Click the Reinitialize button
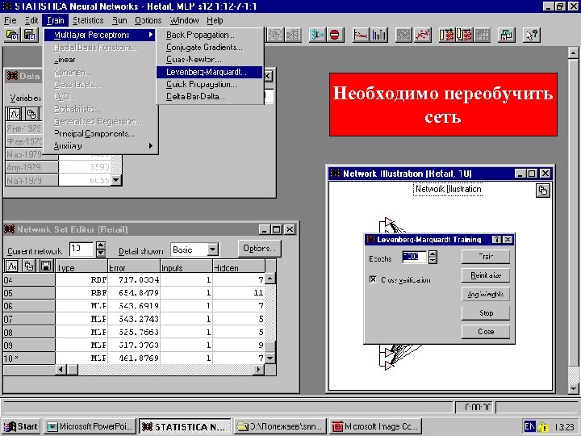581x436 pixels. click(486, 275)
